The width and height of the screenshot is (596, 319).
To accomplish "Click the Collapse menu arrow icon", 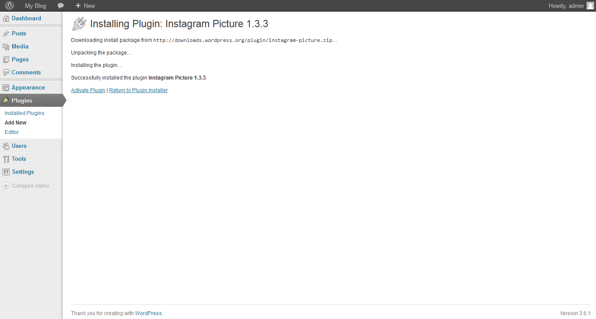I will [6, 186].
